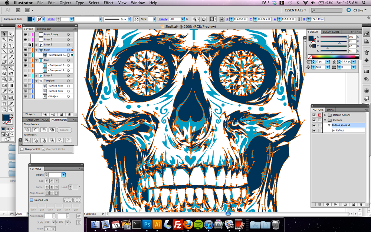Toggle the Dashed Line checkbox

tap(31, 200)
